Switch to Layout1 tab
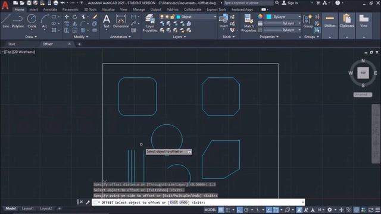This screenshot has width=381, height=214. pos(28,209)
